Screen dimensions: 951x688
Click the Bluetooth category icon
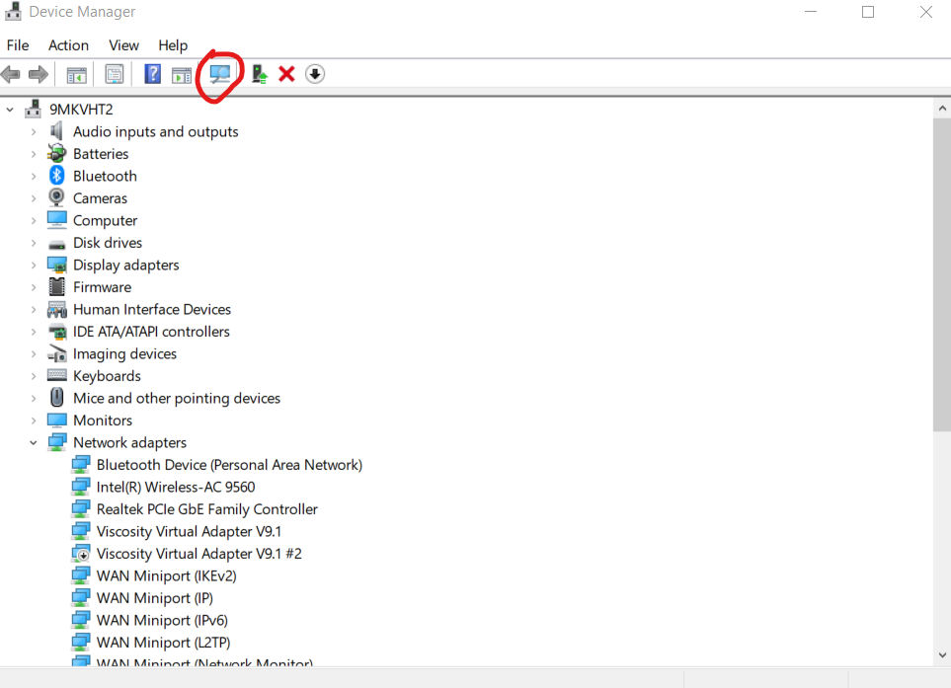(57, 176)
